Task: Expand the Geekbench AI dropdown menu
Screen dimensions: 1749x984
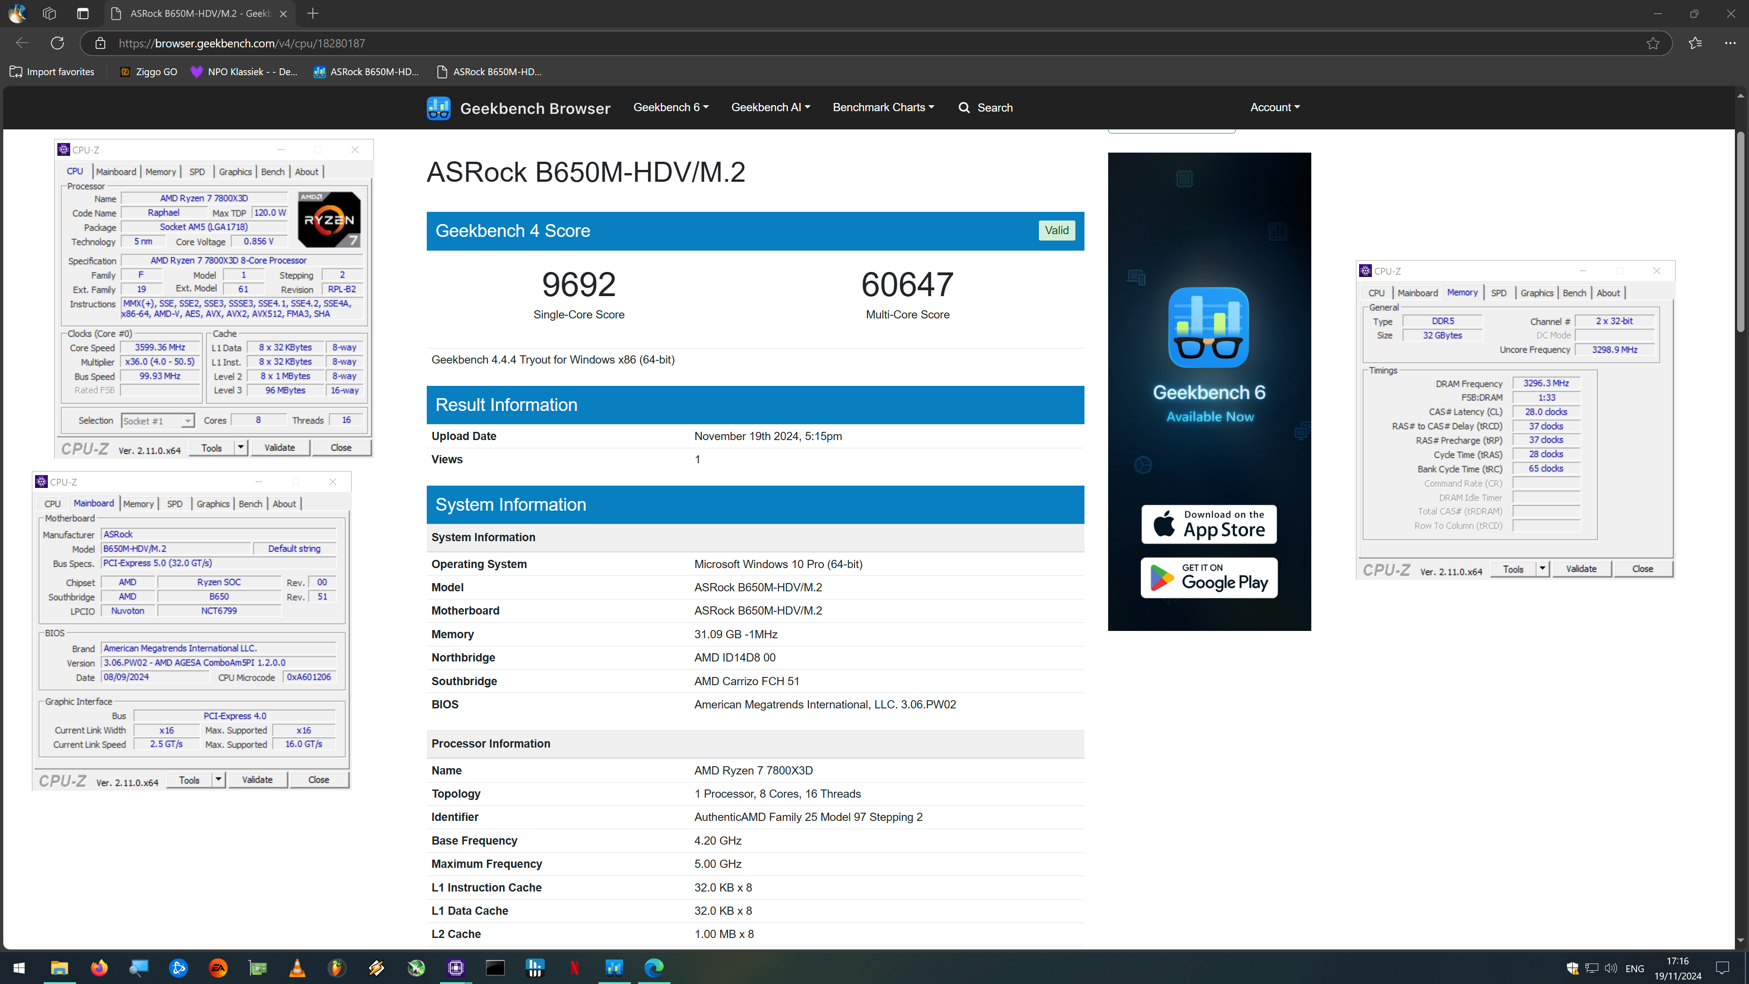Action: tap(771, 108)
